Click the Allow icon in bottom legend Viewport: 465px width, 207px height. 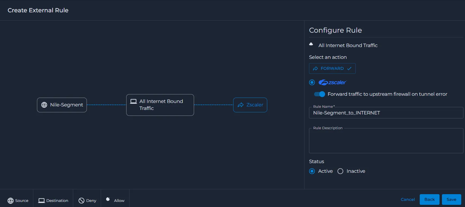click(x=108, y=199)
